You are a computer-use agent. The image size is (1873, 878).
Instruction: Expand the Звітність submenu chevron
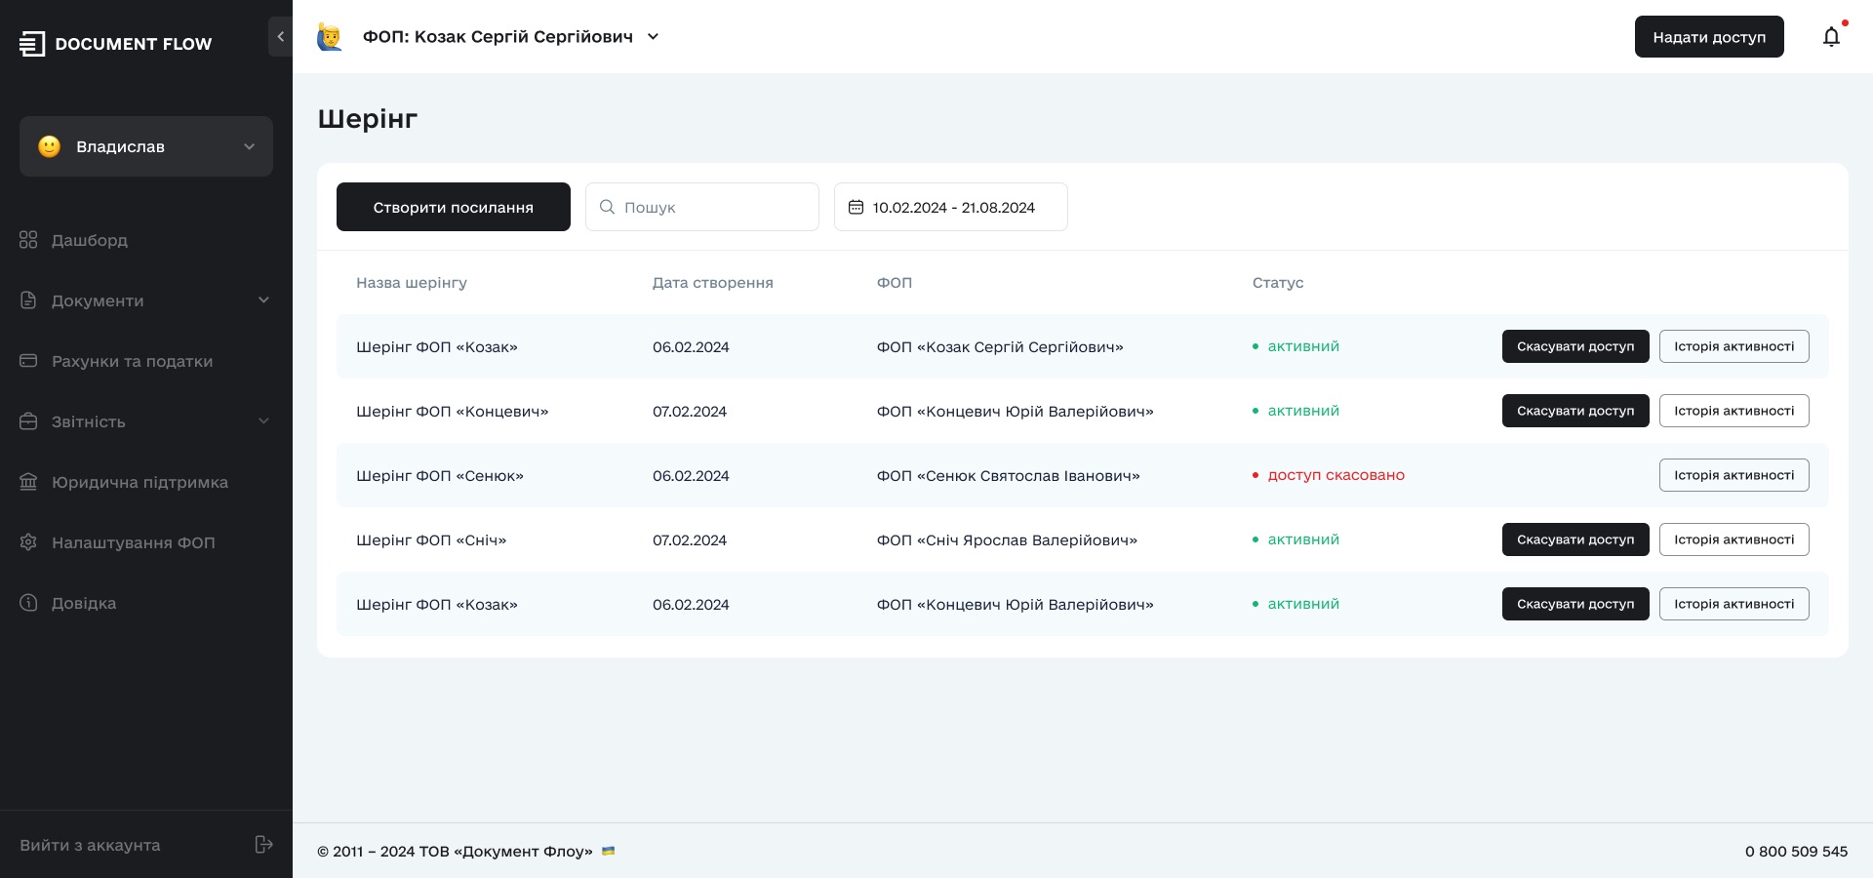[x=263, y=421]
